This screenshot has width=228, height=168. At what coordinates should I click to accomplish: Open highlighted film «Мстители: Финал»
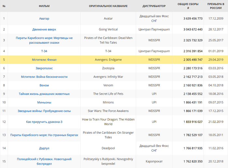click(x=44, y=60)
